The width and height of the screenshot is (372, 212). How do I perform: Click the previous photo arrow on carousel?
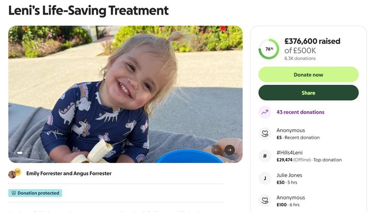click(x=217, y=150)
